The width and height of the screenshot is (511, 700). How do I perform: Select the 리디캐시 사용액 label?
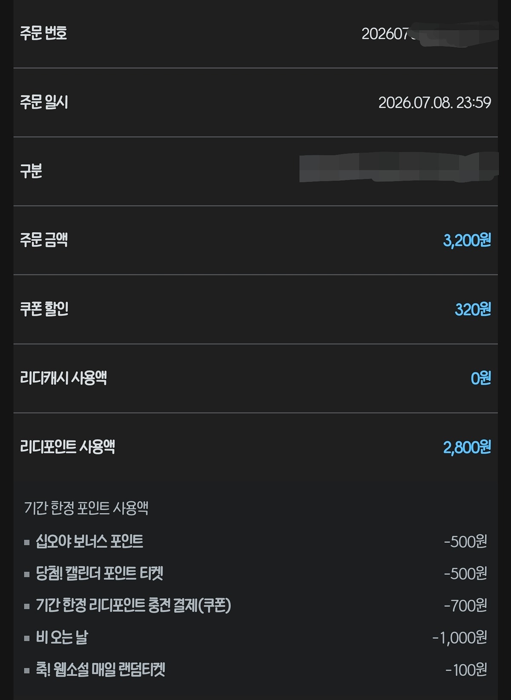coord(63,378)
